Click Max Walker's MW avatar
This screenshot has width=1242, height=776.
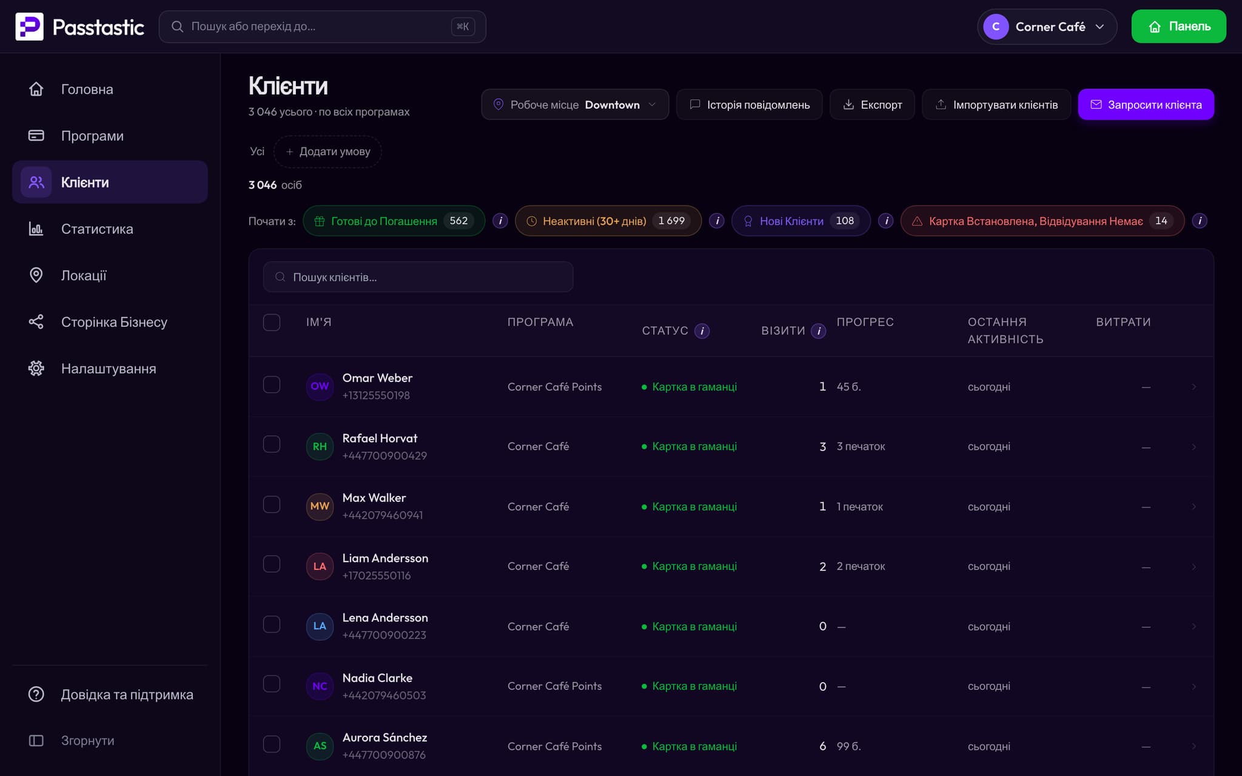point(320,506)
